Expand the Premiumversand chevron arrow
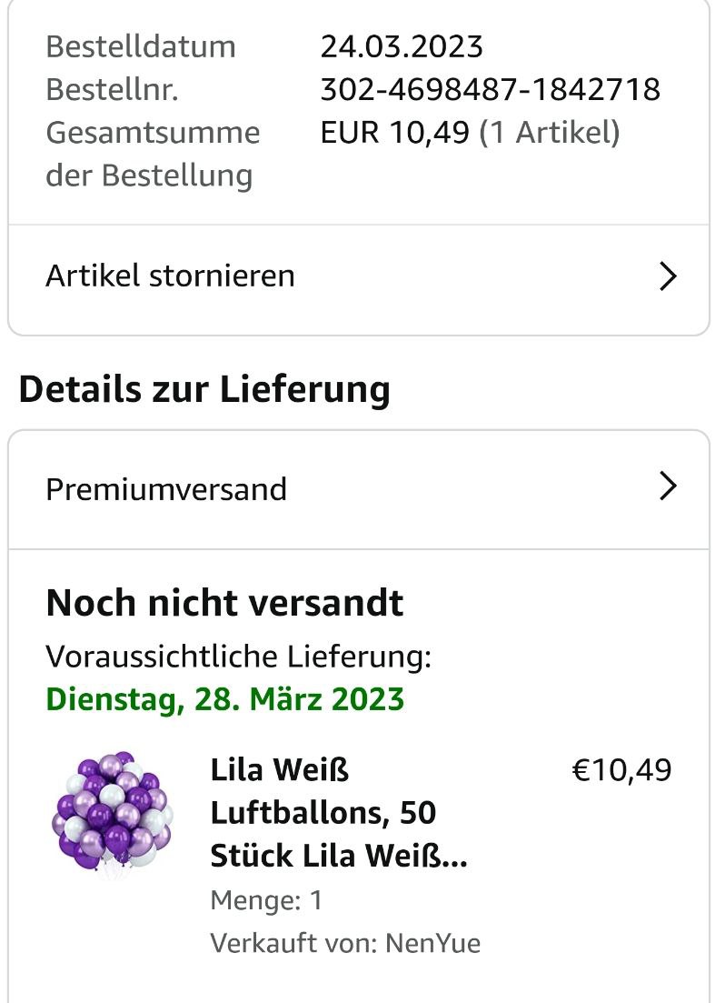The height and width of the screenshot is (1003, 725). 668,487
